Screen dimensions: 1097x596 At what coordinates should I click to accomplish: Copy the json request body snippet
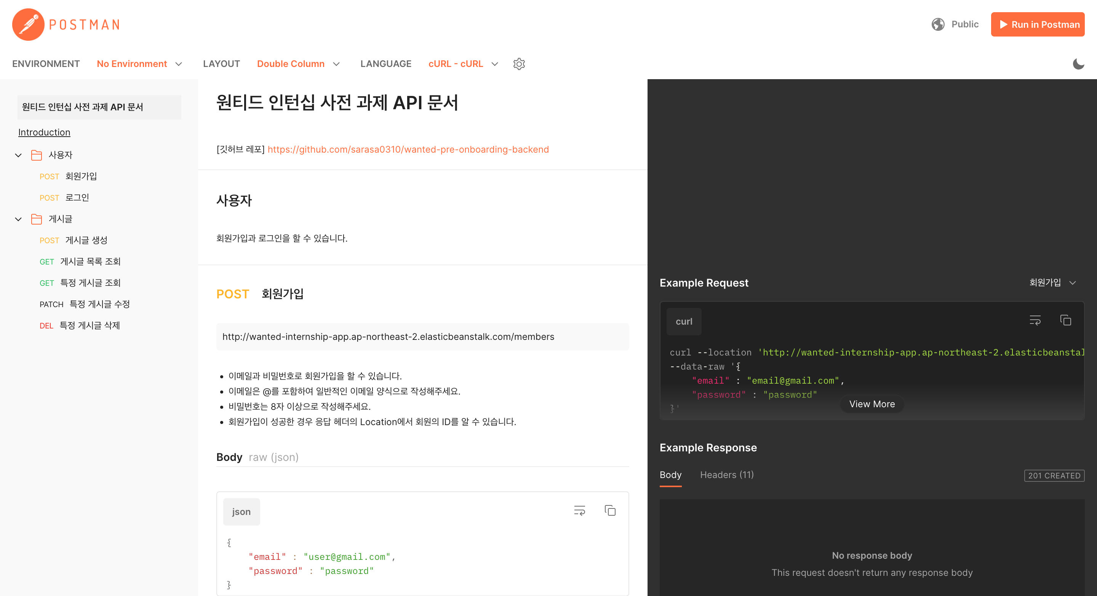(610, 511)
